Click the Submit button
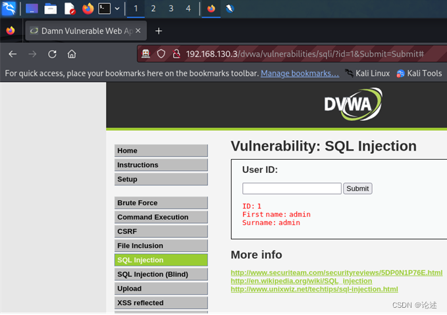The image size is (447, 315). pos(357,188)
